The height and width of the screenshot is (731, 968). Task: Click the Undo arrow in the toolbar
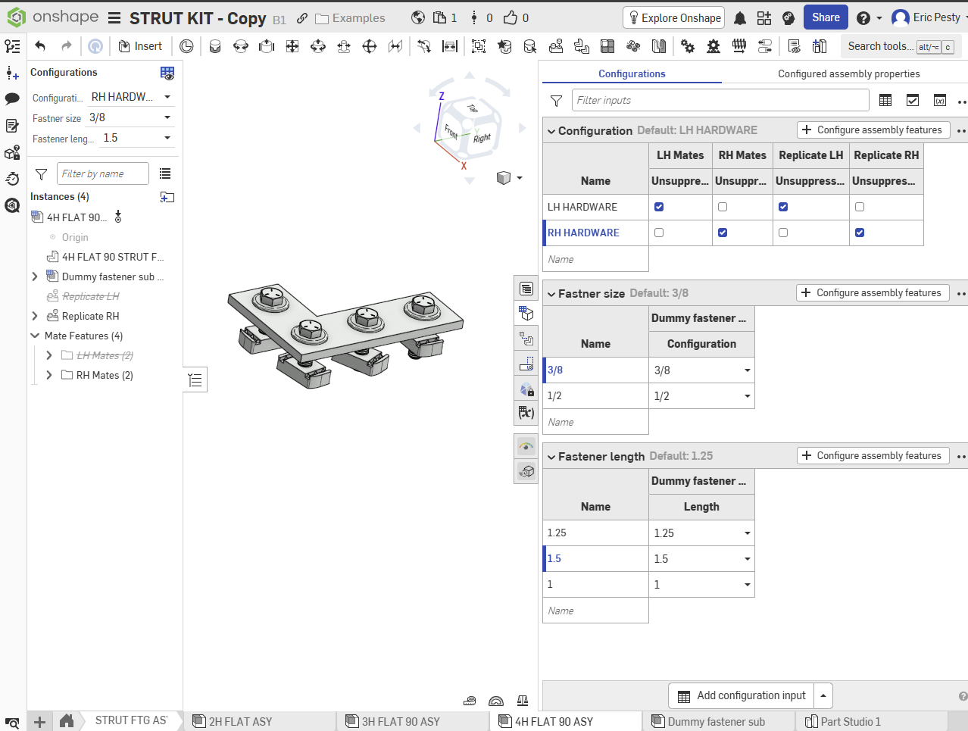coord(40,46)
